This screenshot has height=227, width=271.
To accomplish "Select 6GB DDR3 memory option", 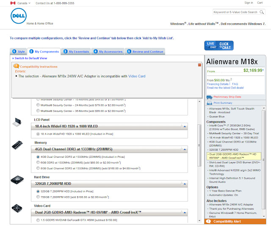I will pyautogui.click(x=38, y=162).
